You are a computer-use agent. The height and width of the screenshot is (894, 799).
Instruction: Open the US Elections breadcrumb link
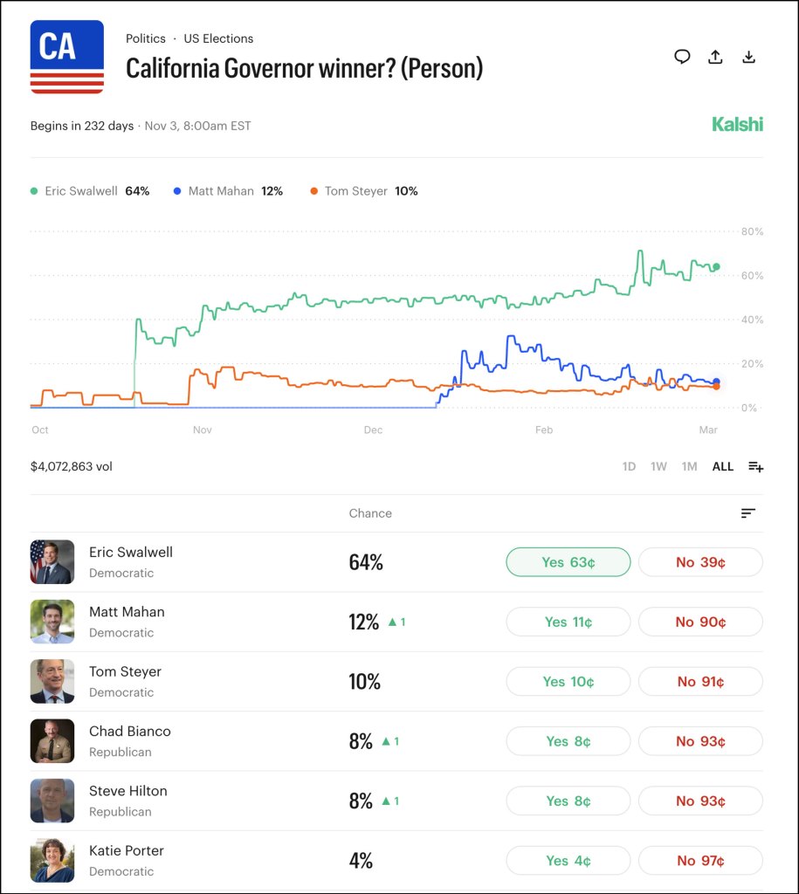coord(218,38)
